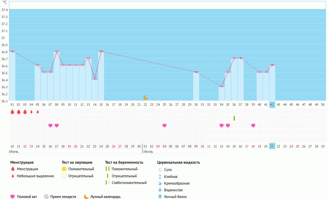This screenshot has width=329, height=199.
Task: Click the 'Яичный белок' legend droplet icon
Action: [160, 197]
